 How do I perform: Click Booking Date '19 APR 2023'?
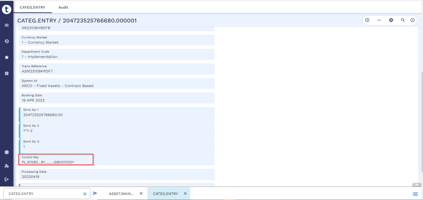tap(33, 100)
